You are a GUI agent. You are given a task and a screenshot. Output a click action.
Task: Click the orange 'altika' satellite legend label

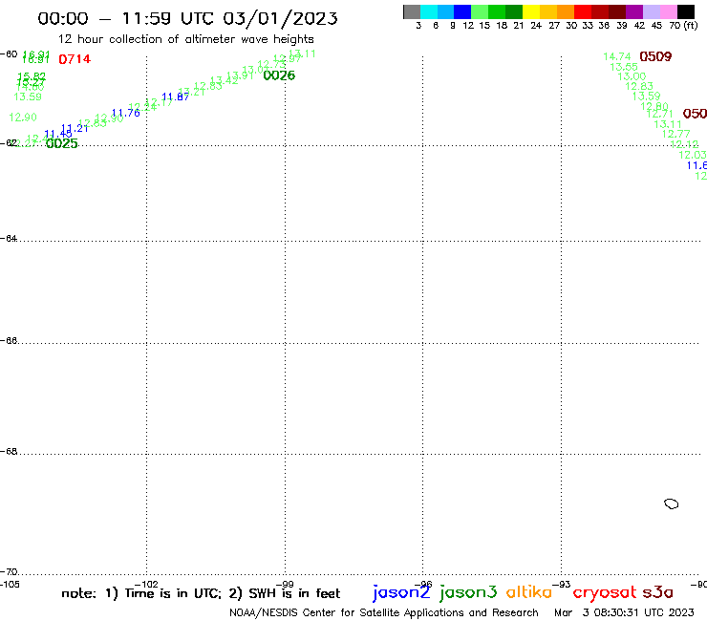[529, 592]
